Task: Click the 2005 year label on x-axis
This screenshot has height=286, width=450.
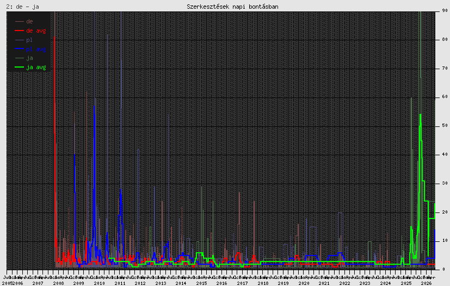Action: click(x=8, y=283)
